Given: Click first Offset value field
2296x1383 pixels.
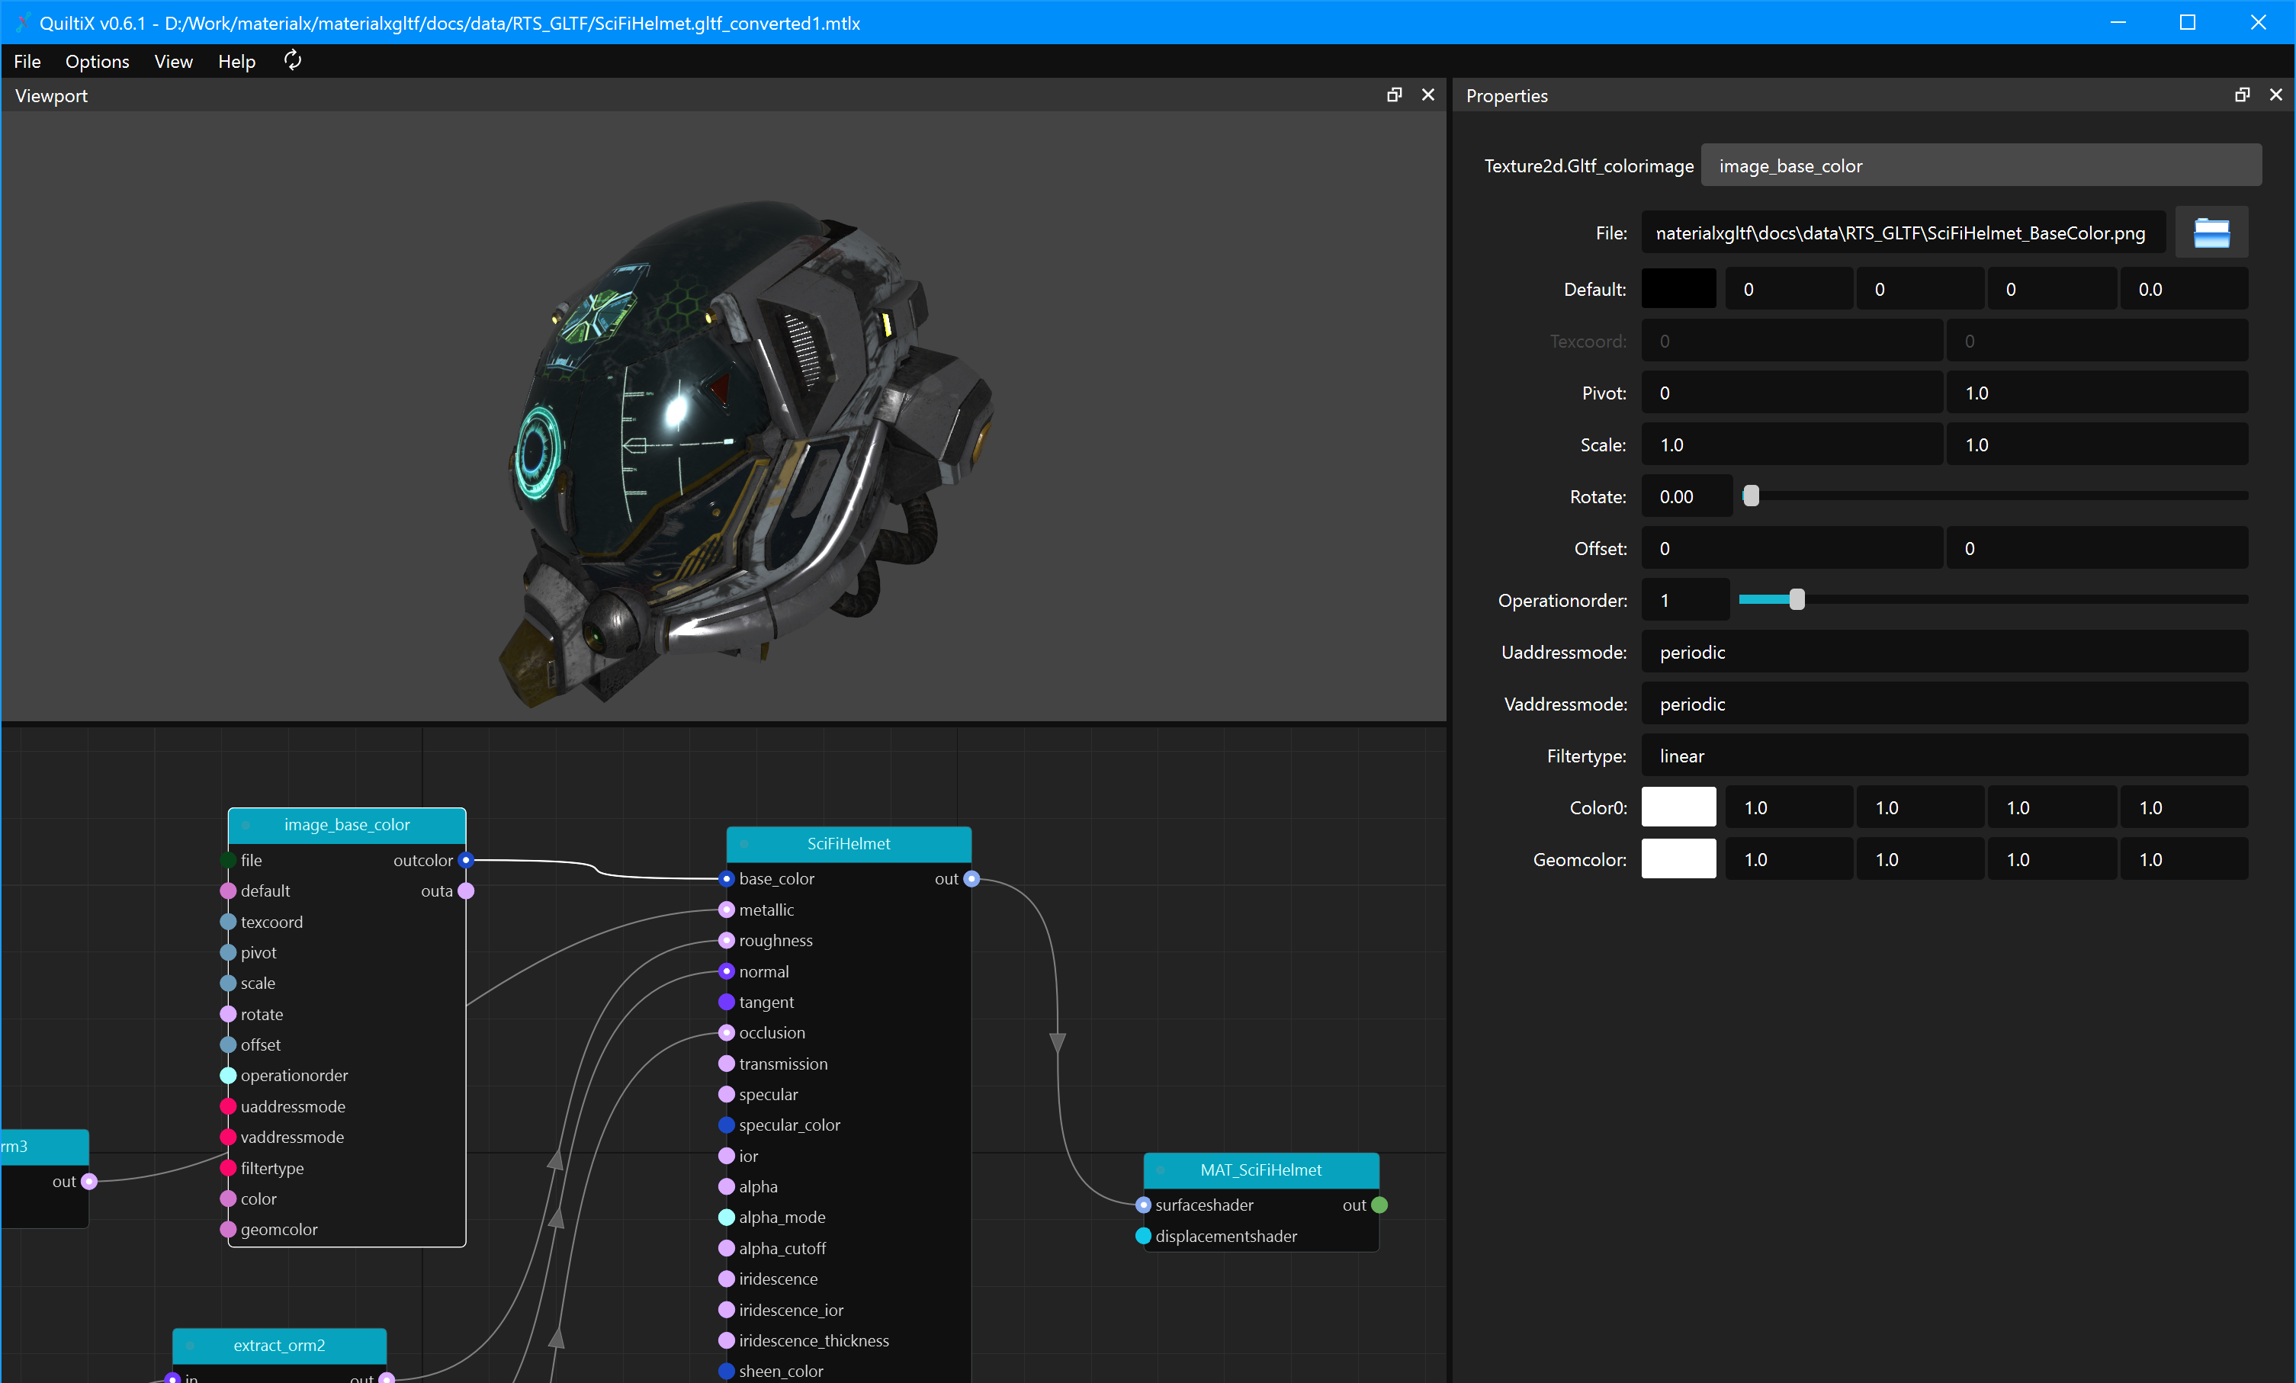Looking at the screenshot, I should tap(1791, 549).
